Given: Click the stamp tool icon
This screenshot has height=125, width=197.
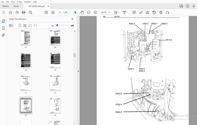Looking at the screenshot, I should pos(154,12).
